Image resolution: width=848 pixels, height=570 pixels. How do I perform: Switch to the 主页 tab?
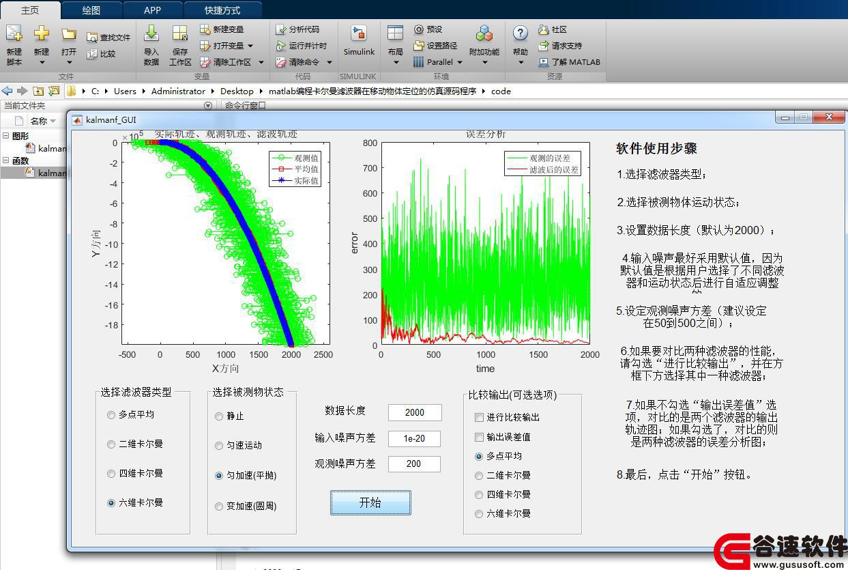click(x=30, y=10)
